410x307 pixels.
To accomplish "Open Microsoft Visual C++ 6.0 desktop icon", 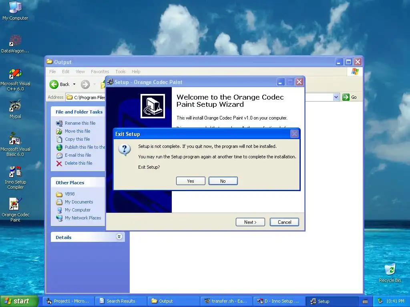I will pos(15,80).
